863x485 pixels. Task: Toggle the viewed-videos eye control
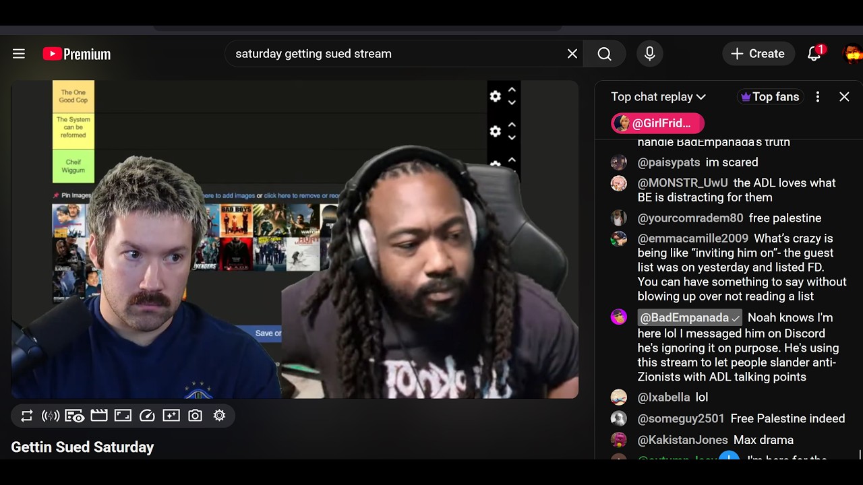point(75,416)
